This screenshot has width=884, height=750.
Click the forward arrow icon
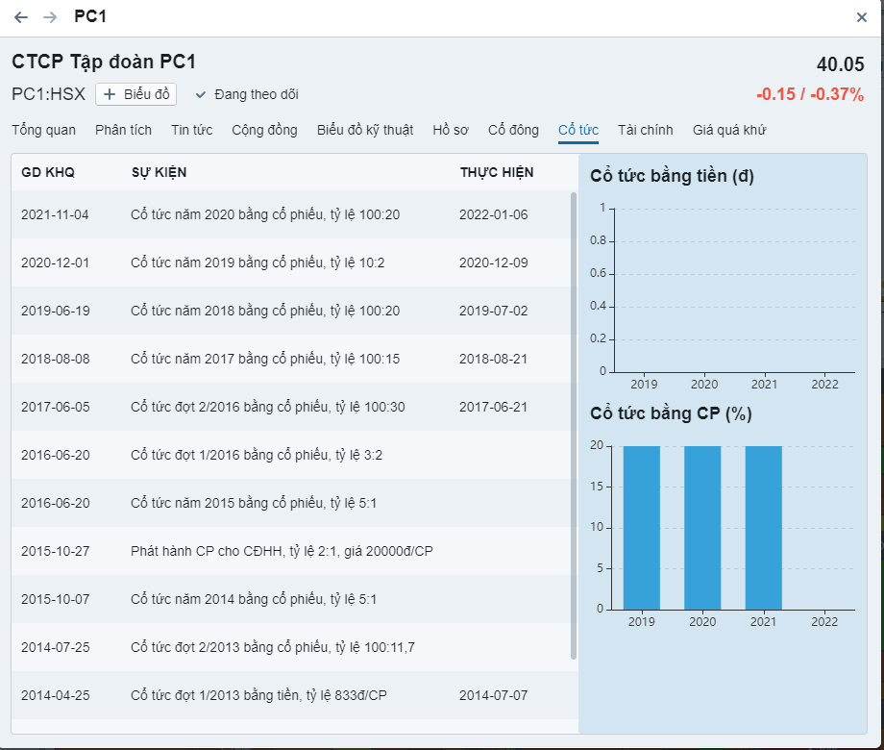point(50,17)
